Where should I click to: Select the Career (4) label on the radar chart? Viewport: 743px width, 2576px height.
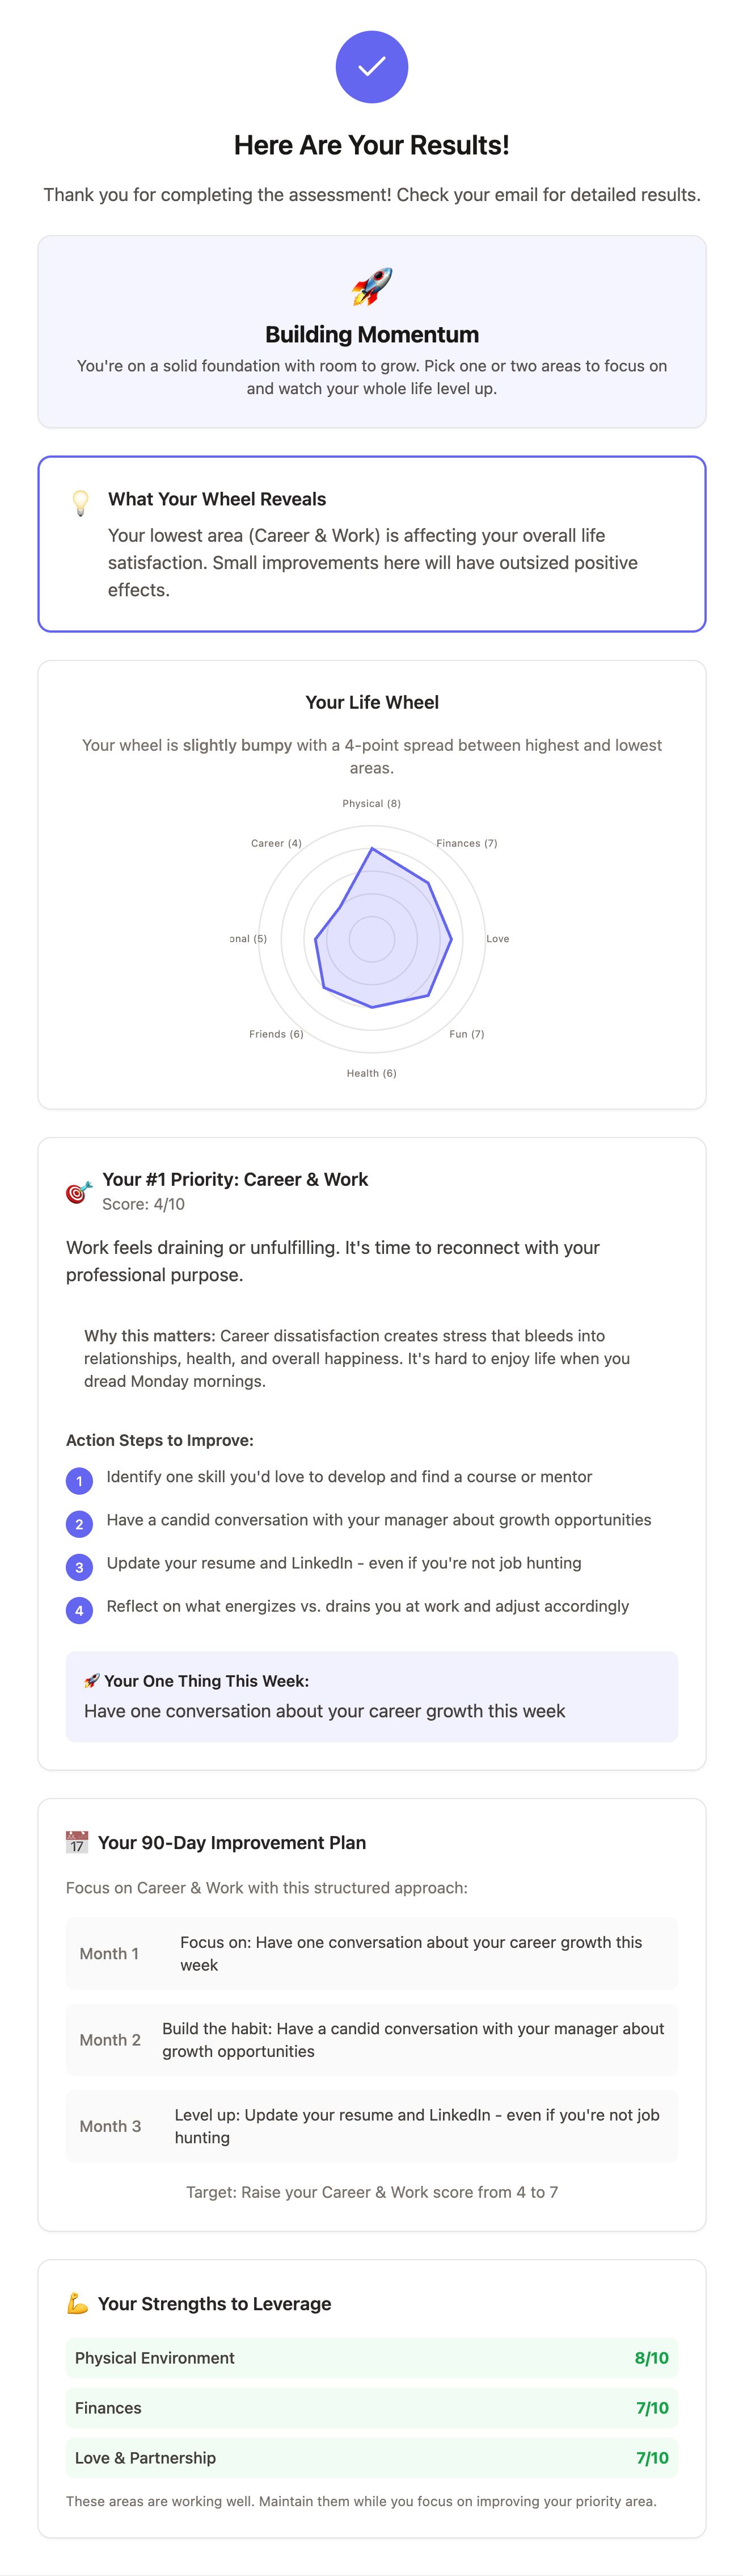coord(277,843)
